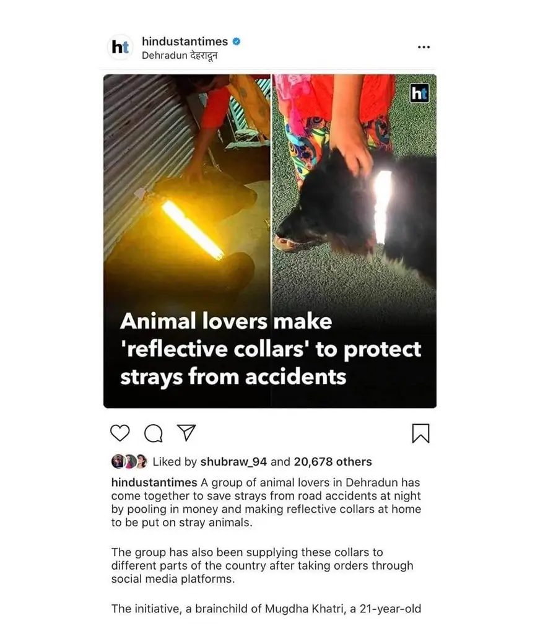
Task: Share post with paper plane icon
Action: [186, 432]
